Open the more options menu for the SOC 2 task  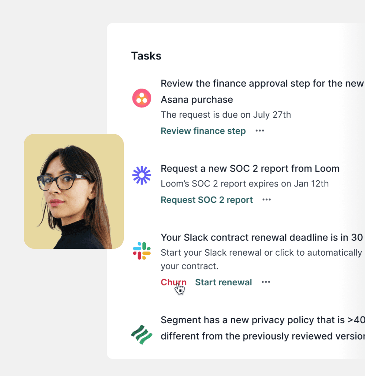coord(266,200)
